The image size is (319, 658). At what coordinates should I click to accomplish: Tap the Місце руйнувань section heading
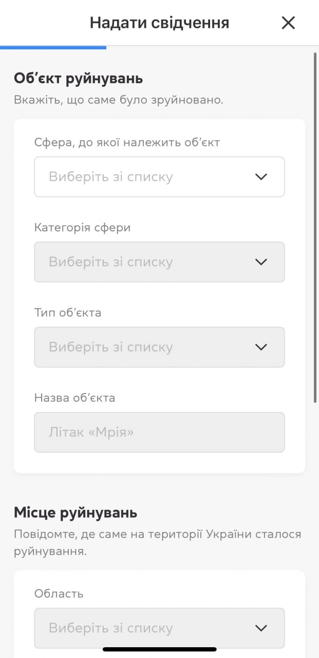[76, 513]
